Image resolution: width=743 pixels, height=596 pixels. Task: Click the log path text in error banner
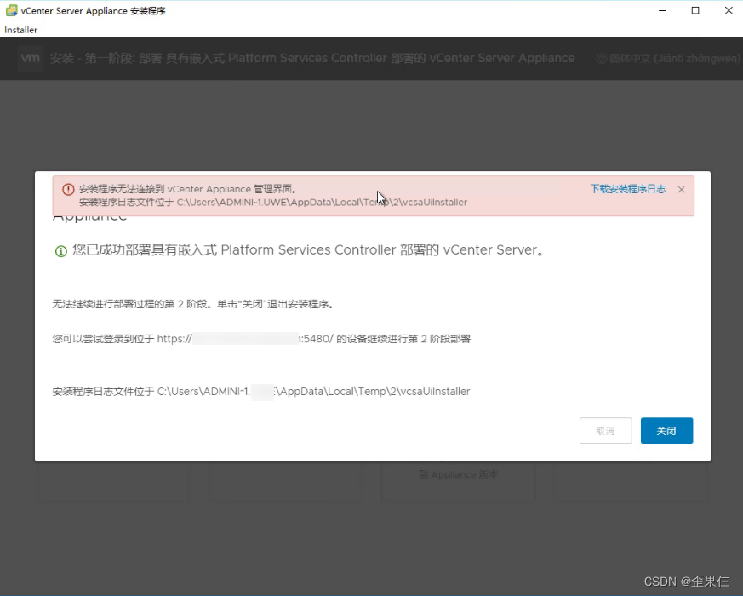tap(273, 203)
